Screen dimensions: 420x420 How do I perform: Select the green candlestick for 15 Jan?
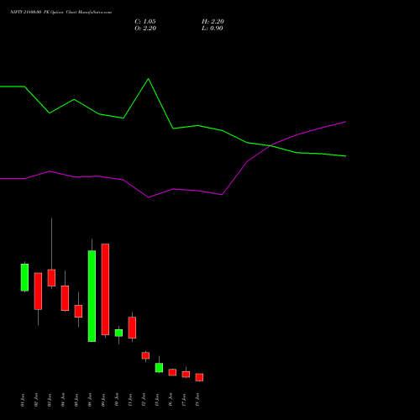[159, 368]
